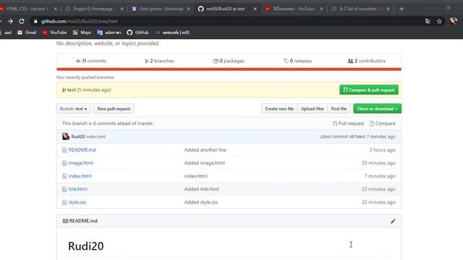Open the index.html file
The image size is (463, 260).
[80, 176]
